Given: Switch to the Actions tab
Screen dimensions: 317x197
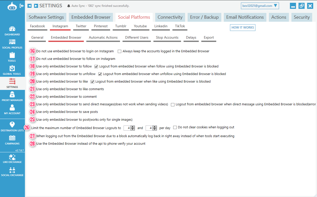Looking at the screenshot, I should [x=279, y=17].
